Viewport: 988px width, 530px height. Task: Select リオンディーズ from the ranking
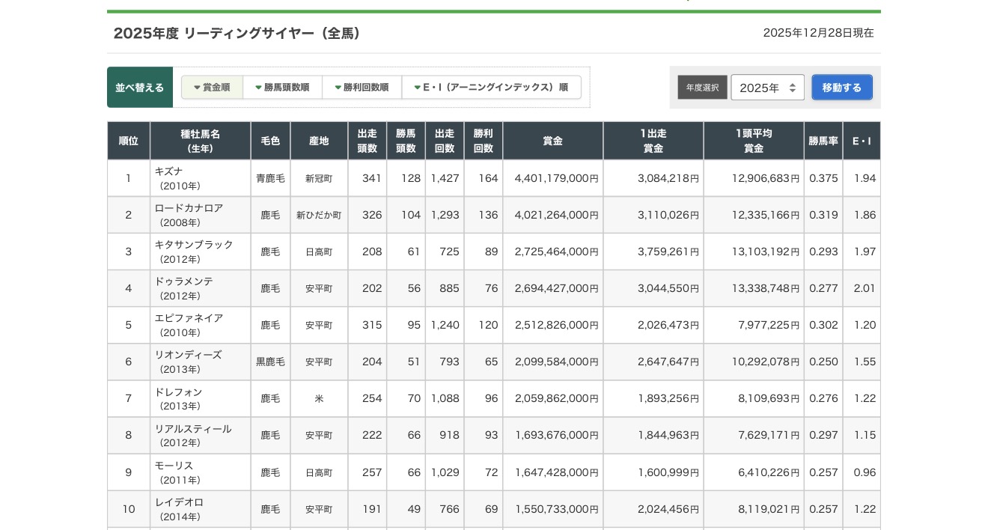[x=188, y=354]
